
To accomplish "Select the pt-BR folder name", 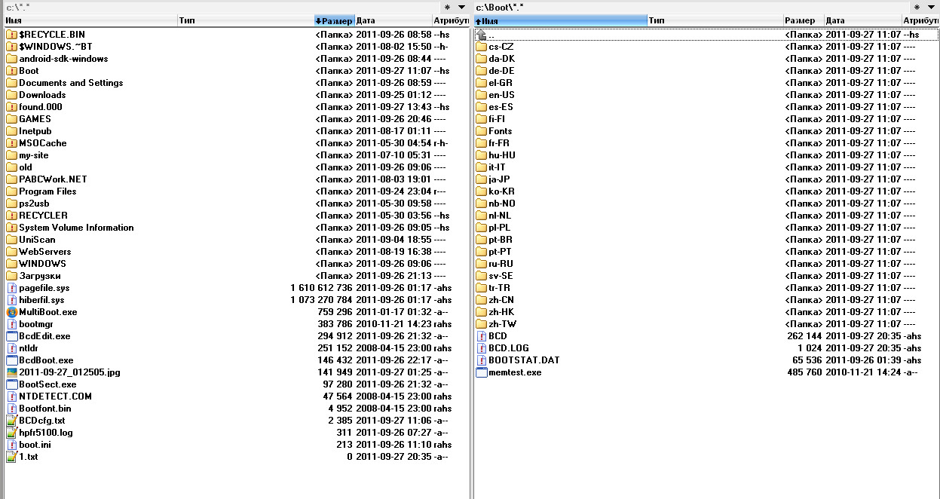I will click(x=501, y=240).
